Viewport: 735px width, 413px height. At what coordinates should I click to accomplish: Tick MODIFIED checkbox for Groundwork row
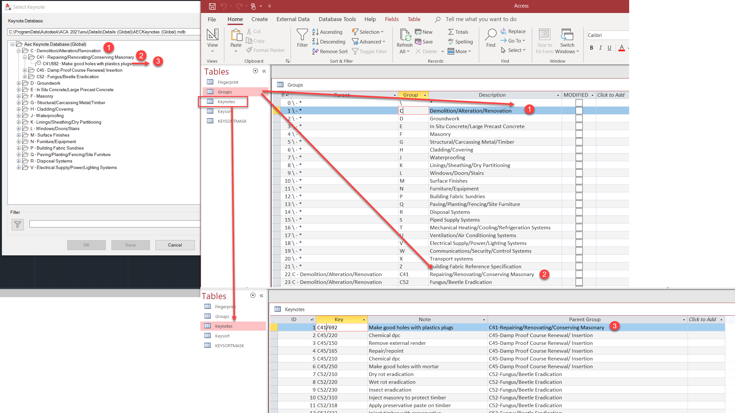click(x=579, y=118)
